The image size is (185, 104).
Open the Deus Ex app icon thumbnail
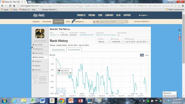coord(40,34)
